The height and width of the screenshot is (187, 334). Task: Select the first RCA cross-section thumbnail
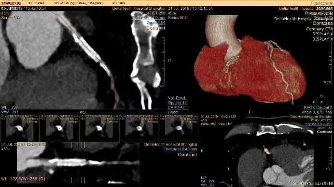click(x=20, y=128)
